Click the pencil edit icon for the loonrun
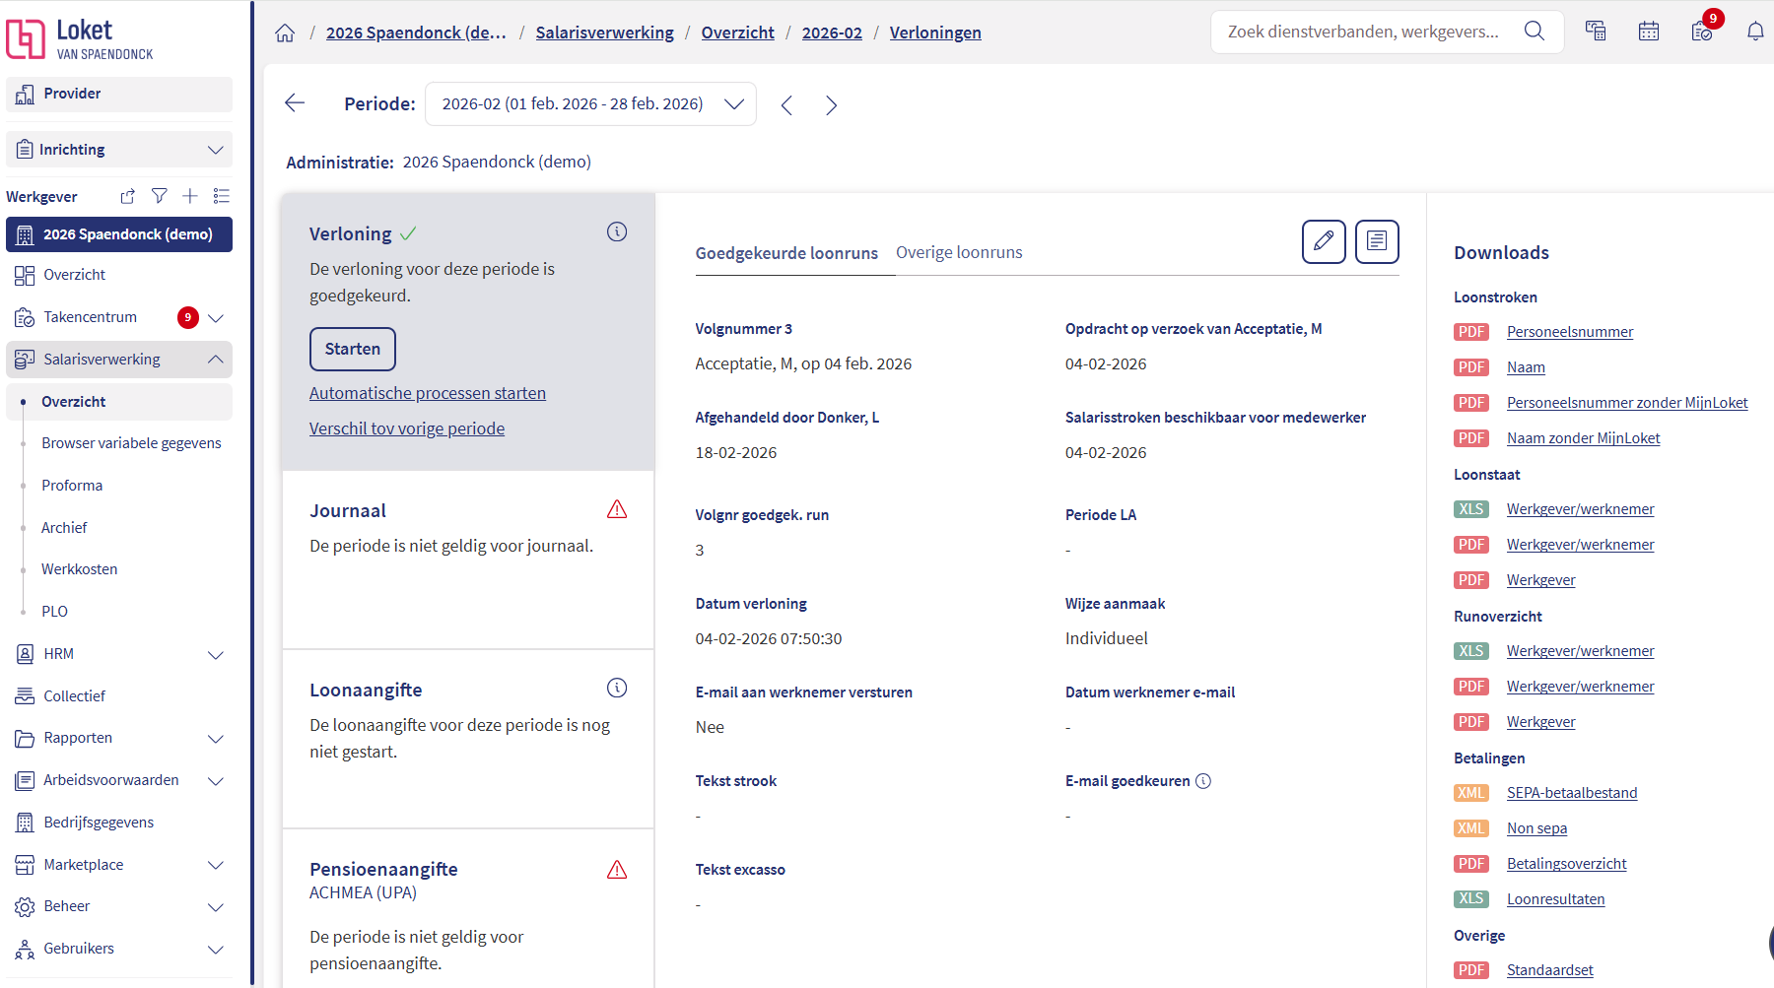The height and width of the screenshot is (988, 1774). coord(1324,241)
